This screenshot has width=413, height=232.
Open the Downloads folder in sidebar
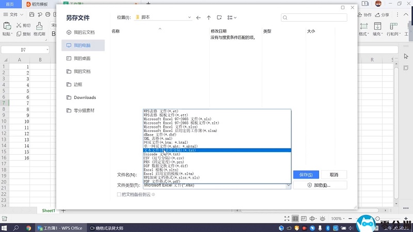pos(84,97)
